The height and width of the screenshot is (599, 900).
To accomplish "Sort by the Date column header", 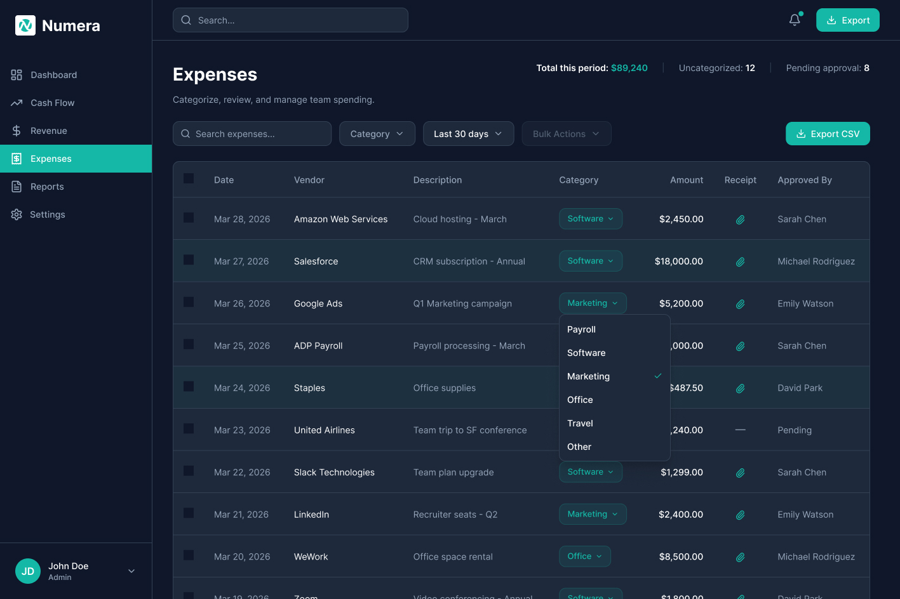I will 224,180.
